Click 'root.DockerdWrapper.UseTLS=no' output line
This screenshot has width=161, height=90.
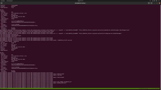coord(8,37)
